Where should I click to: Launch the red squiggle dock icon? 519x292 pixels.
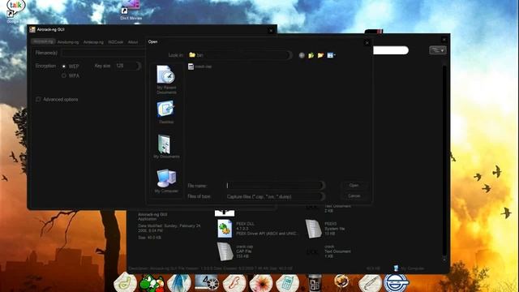pyautogui.click(x=234, y=283)
